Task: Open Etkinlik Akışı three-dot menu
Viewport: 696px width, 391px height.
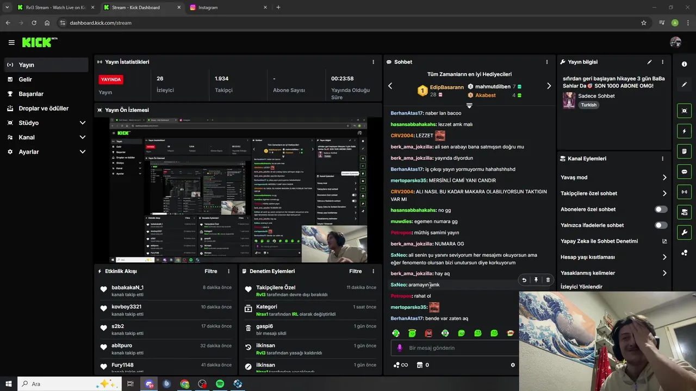Action: pyautogui.click(x=228, y=271)
